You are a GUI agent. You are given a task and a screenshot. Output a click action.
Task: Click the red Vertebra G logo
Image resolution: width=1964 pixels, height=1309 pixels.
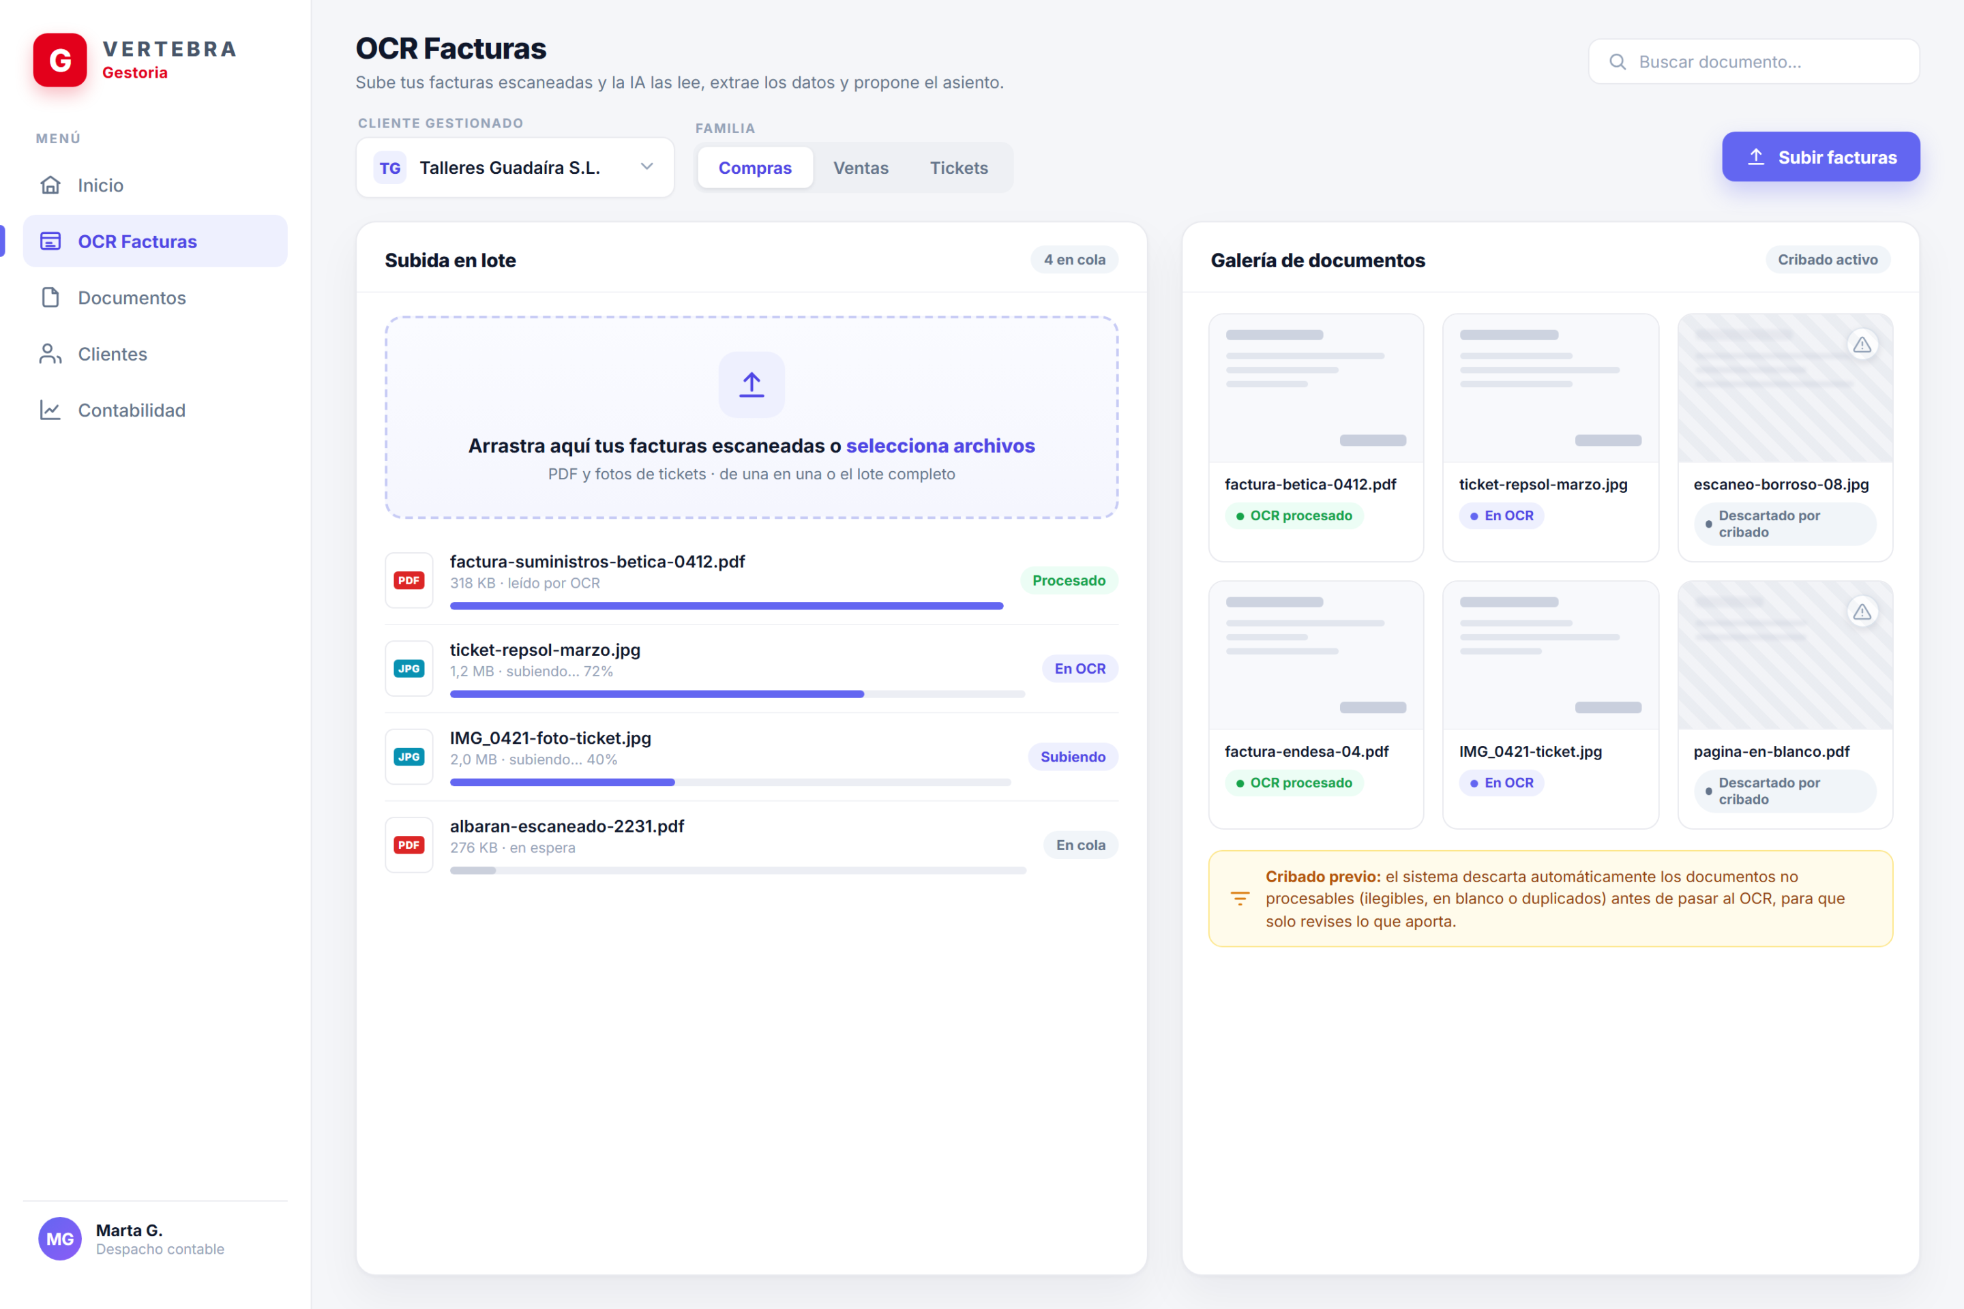[59, 60]
